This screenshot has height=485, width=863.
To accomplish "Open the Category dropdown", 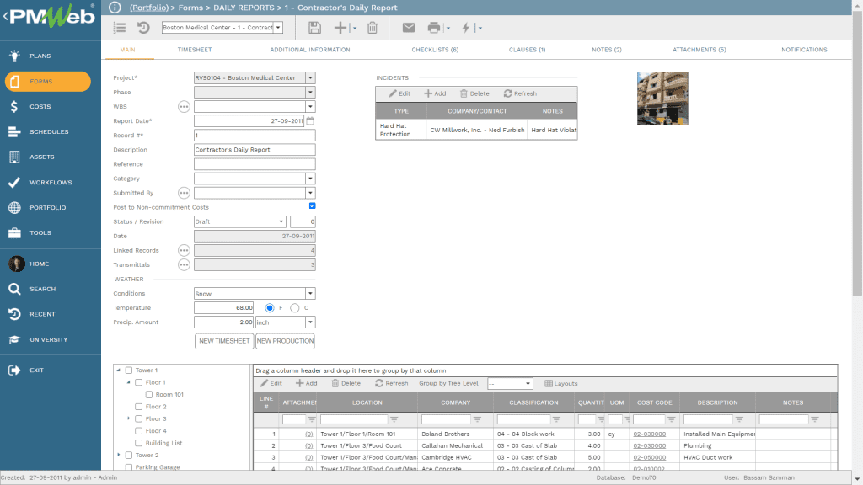I will (x=310, y=179).
